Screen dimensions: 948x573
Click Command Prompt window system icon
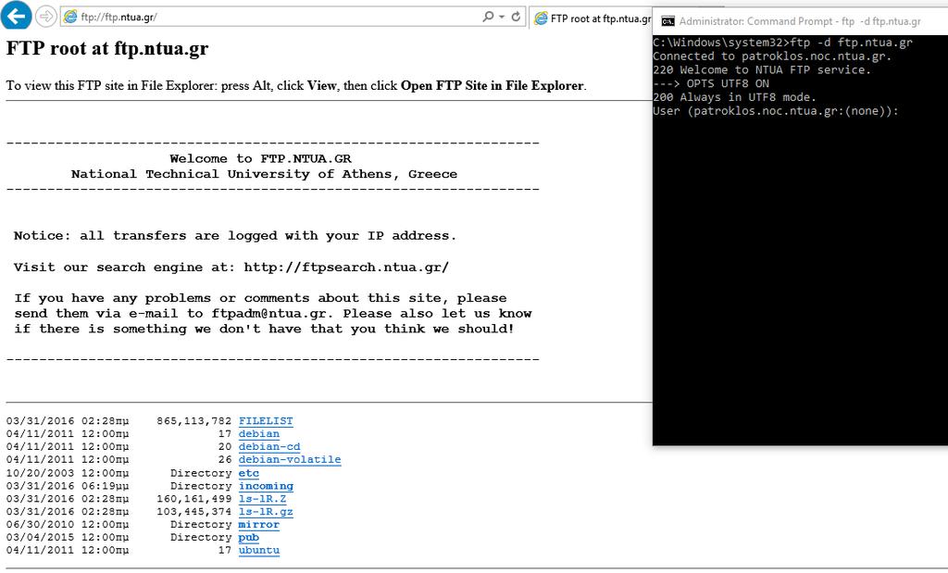[667, 21]
